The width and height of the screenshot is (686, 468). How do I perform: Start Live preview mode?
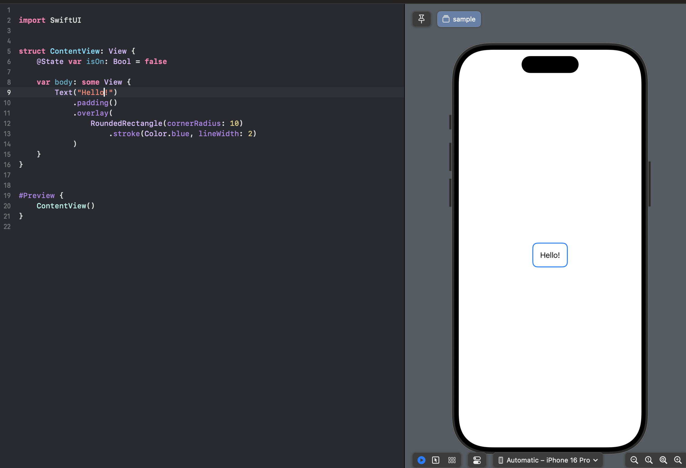click(x=421, y=460)
